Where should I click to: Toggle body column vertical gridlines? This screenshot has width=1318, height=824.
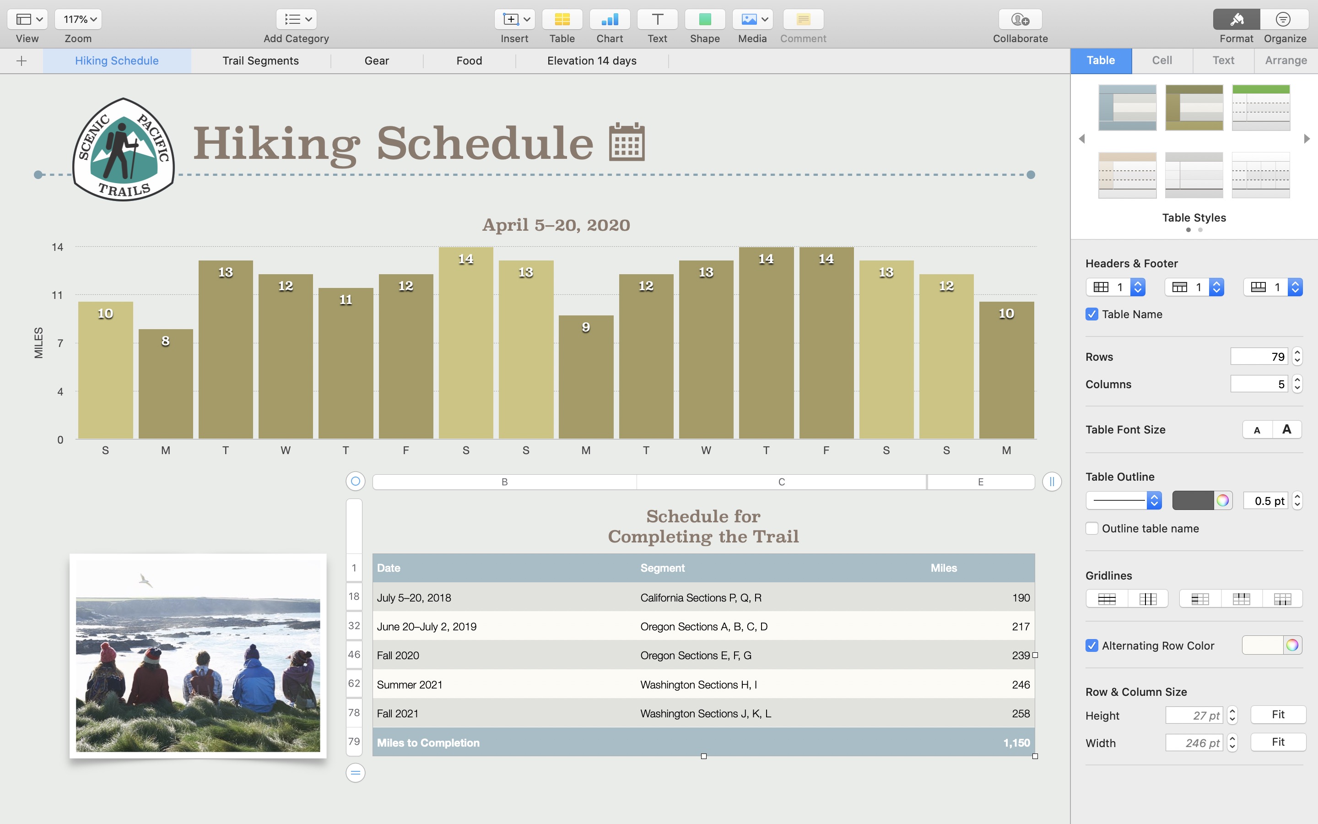point(1148,599)
